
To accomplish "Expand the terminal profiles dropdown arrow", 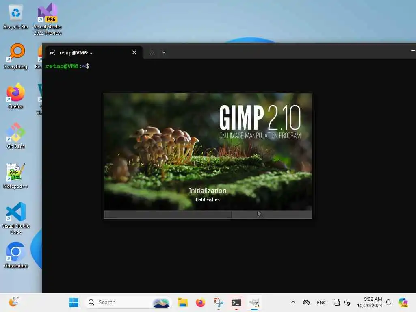I will [164, 52].
